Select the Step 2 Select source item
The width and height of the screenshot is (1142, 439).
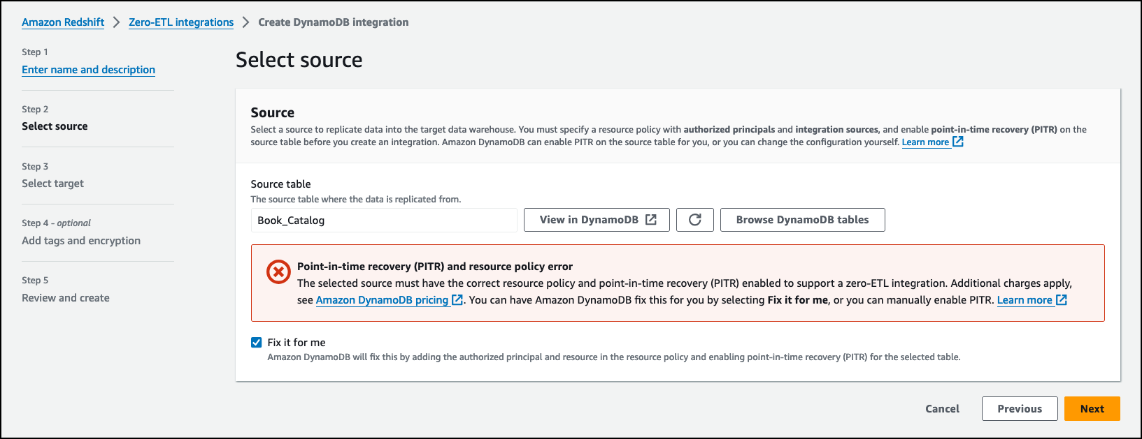(55, 126)
